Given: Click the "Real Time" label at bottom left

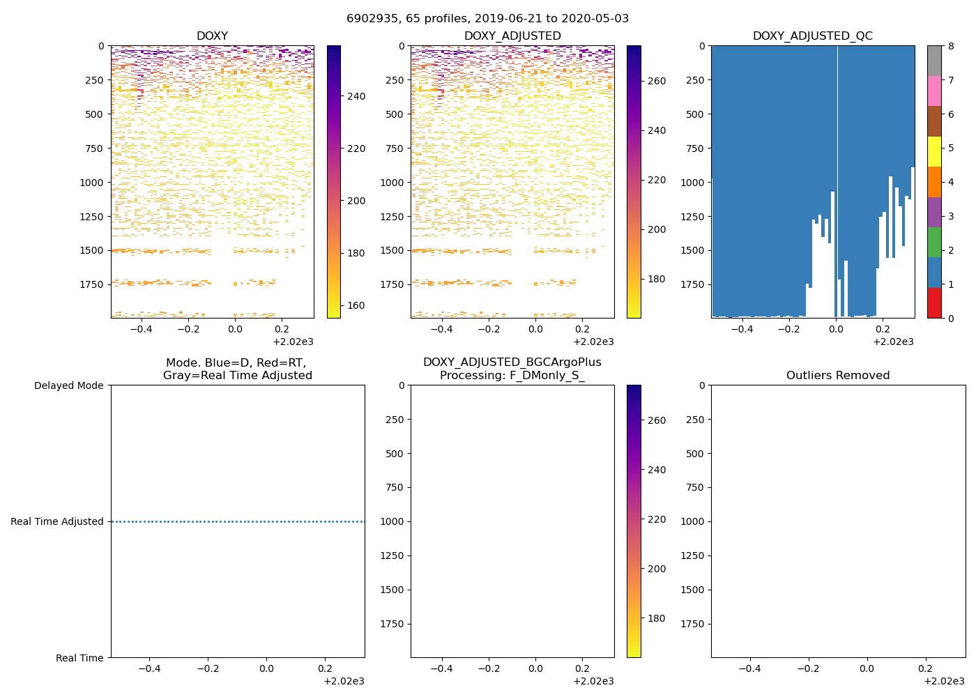Looking at the screenshot, I should [79, 658].
